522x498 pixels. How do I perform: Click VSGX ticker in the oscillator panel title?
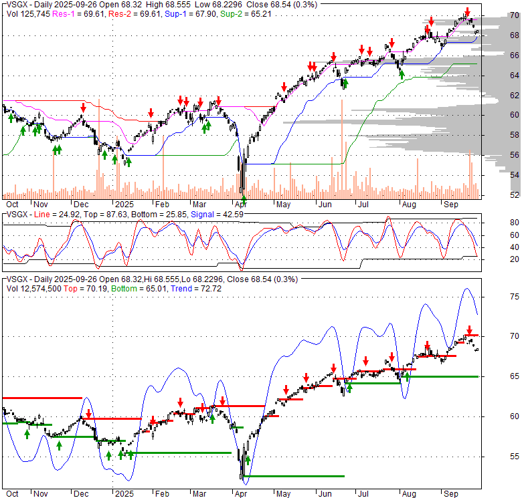(x=17, y=215)
